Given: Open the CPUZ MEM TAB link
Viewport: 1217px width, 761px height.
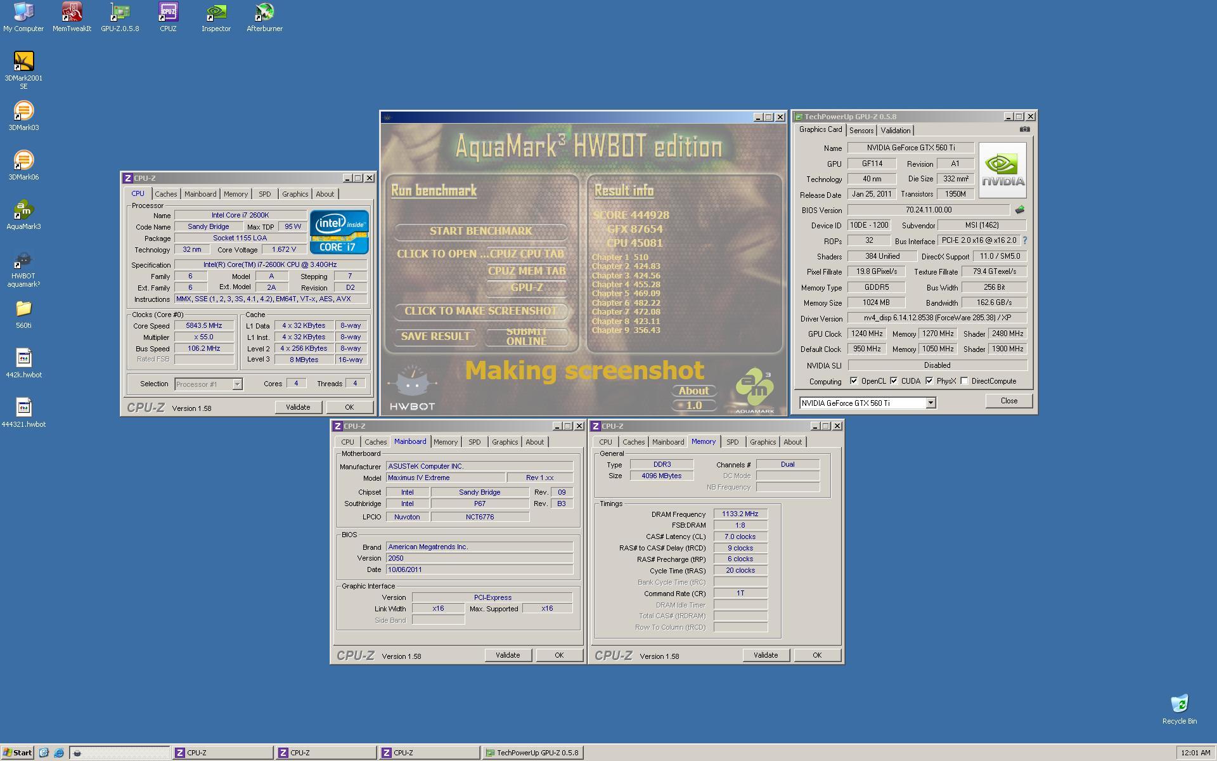Looking at the screenshot, I should (x=527, y=271).
